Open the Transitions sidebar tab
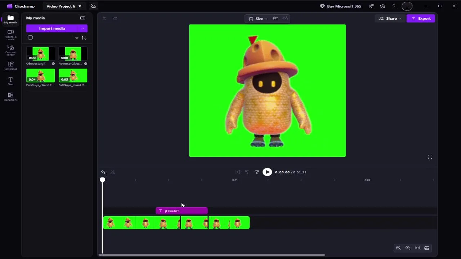This screenshot has width=461, height=259. click(x=10, y=96)
